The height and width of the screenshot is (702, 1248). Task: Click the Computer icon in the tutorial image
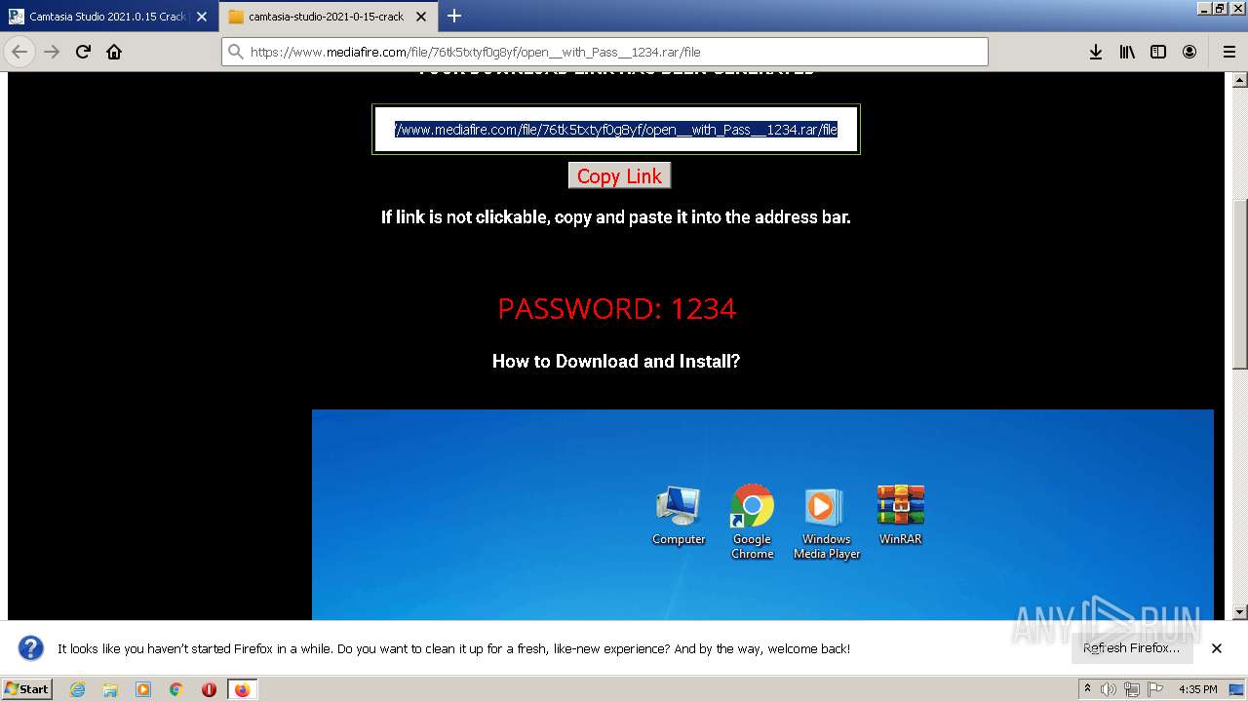point(679,515)
